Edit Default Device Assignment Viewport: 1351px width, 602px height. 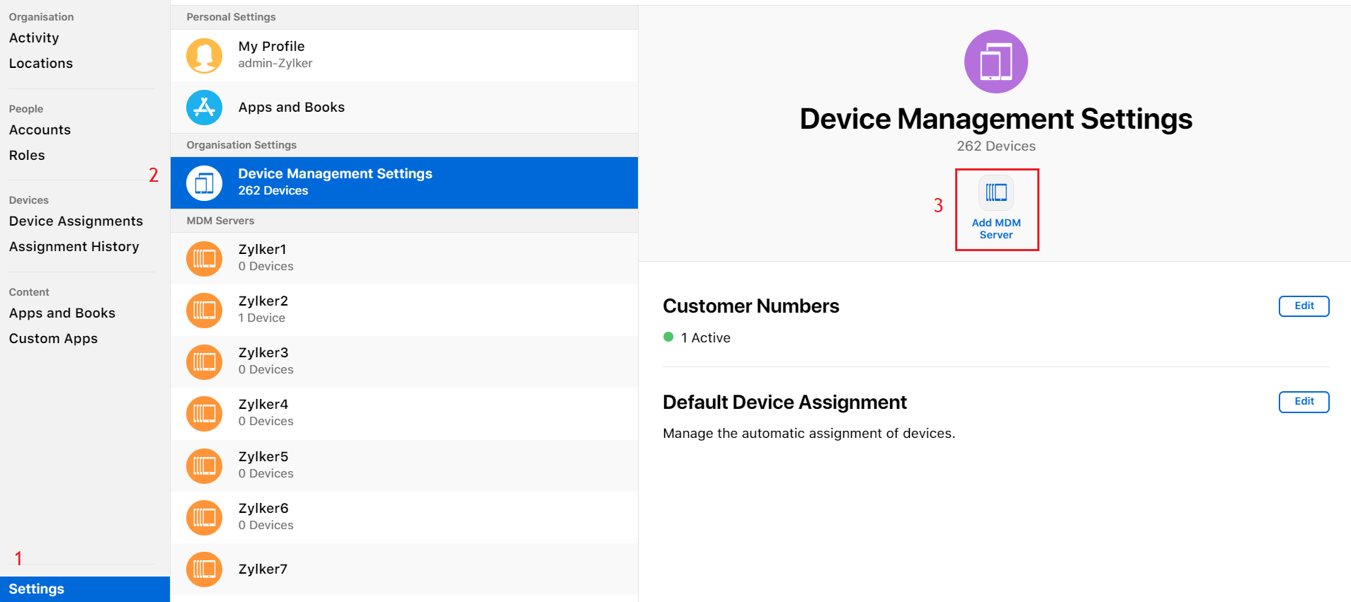(x=1304, y=402)
